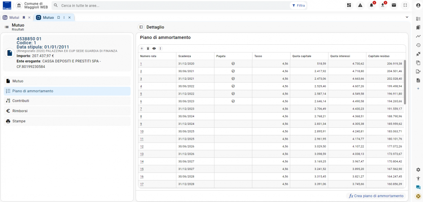423x202 pixels.
Task: Open the checklist icon in right sidebar
Action: tap(418, 19)
